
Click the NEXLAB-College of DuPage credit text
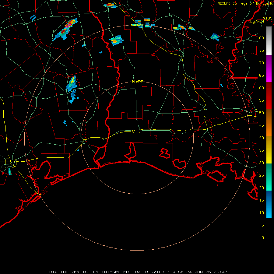coord(245,3)
